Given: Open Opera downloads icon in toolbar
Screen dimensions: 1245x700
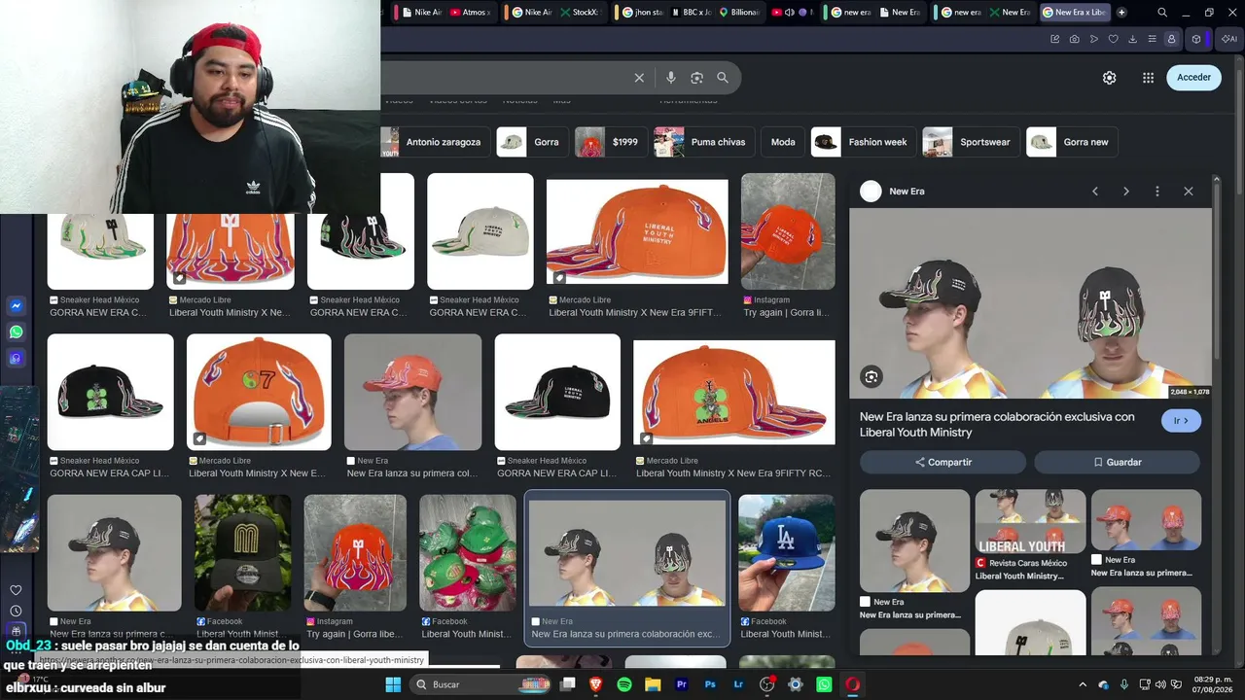Looking at the screenshot, I should (1132, 39).
